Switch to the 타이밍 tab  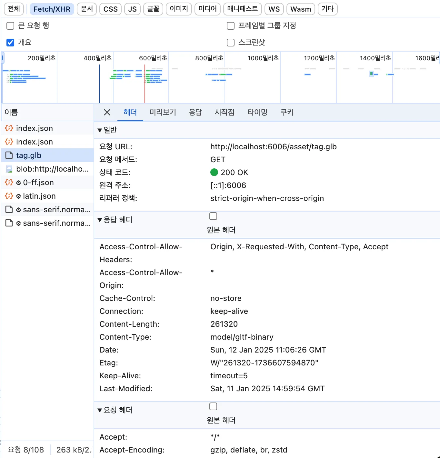pos(257,112)
